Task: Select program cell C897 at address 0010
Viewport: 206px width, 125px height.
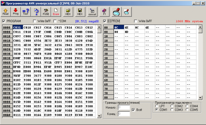Action: click(18, 36)
